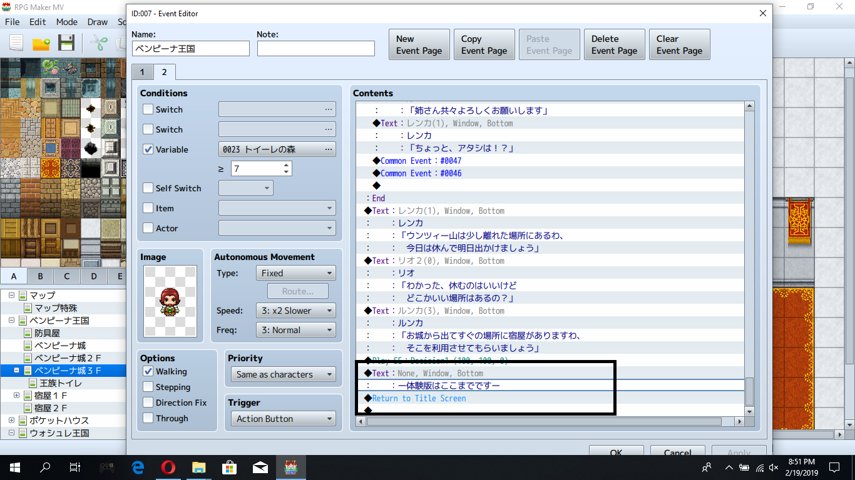Enable the Self Switch condition checkbox
Viewport: 855px width, 480px height.
pyautogui.click(x=148, y=188)
